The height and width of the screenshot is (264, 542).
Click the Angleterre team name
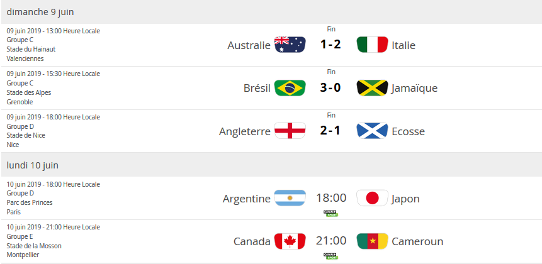click(x=245, y=131)
